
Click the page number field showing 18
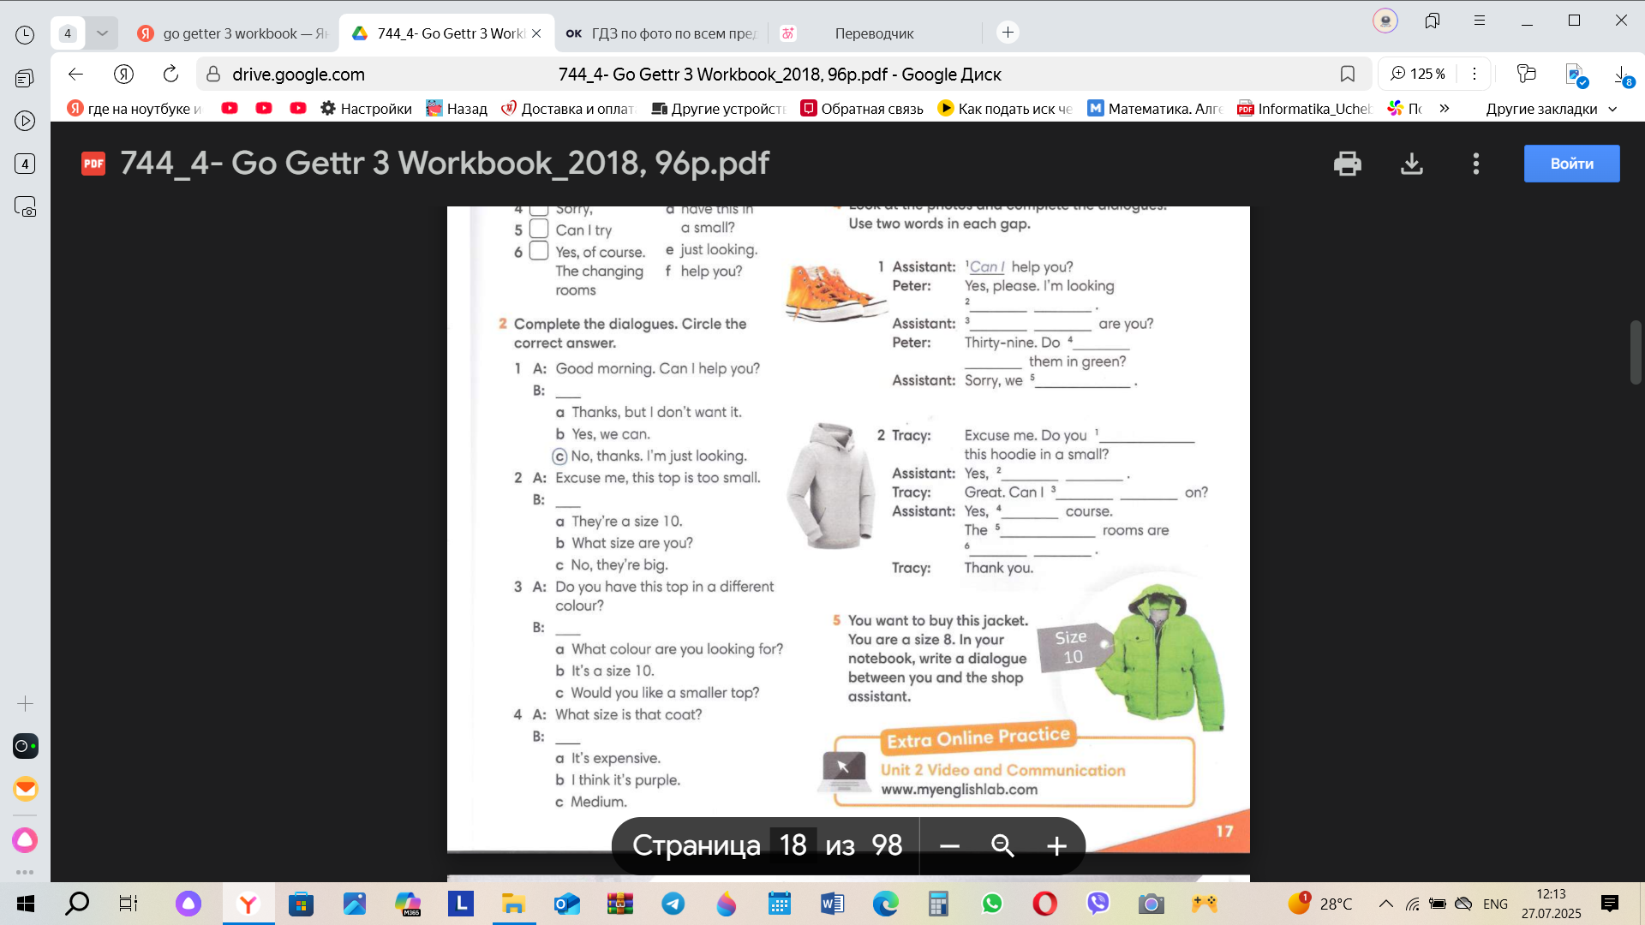[x=793, y=846]
